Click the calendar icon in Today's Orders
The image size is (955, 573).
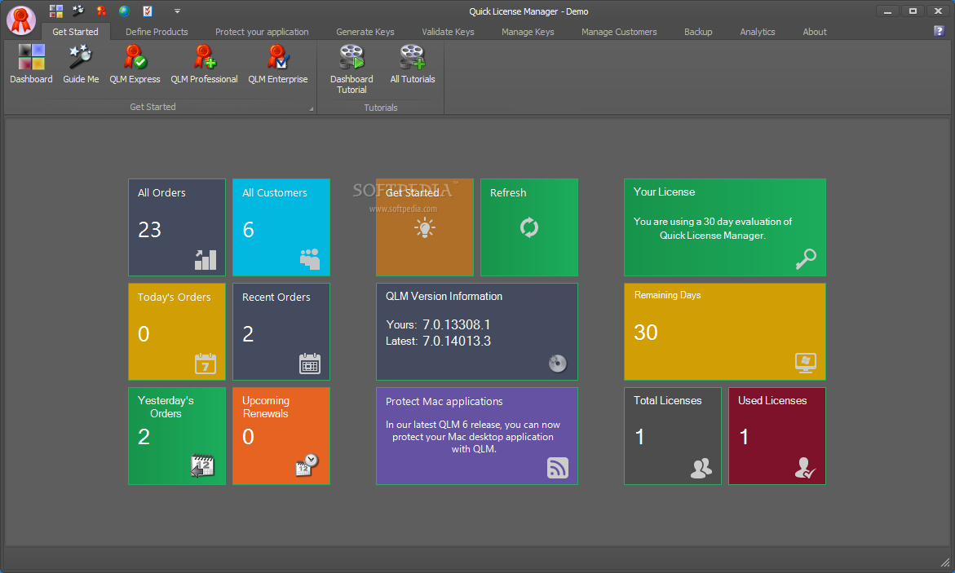(206, 364)
